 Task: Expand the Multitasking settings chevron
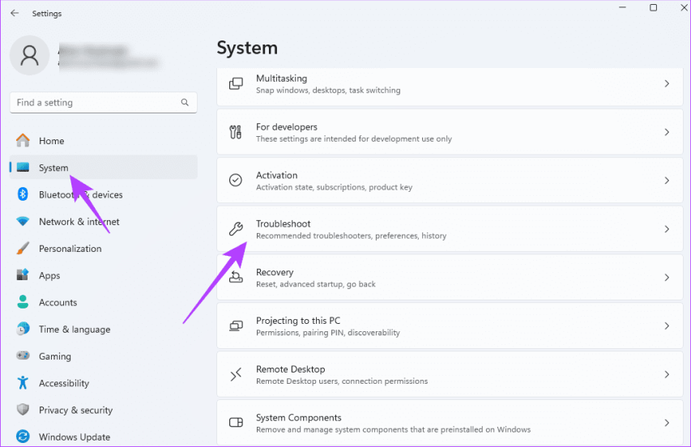tap(667, 83)
